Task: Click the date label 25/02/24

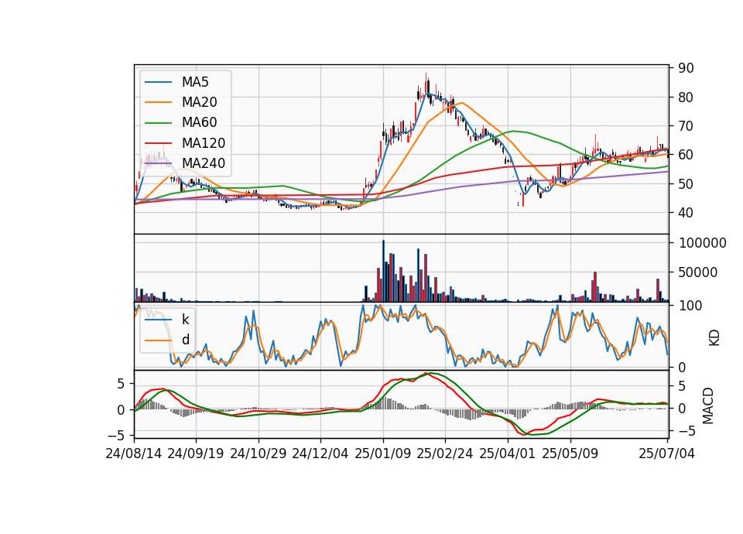Action: [x=445, y=454]
